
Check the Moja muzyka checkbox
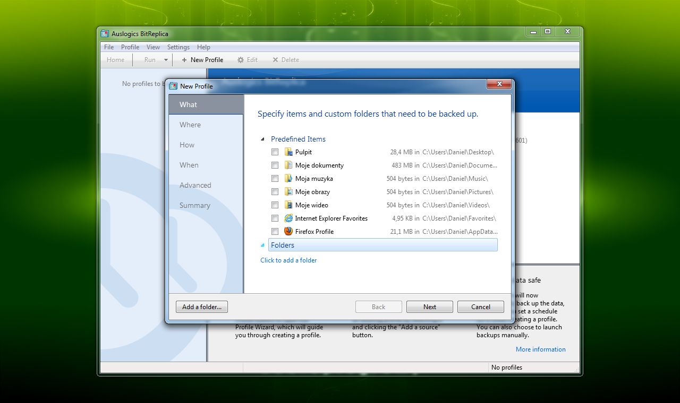275,179
